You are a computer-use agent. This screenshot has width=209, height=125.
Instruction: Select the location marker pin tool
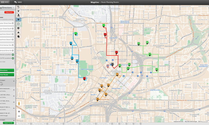coord(18,15)
